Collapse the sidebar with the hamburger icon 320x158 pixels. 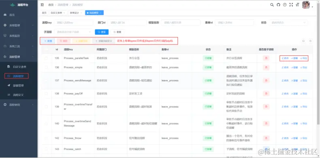coord(42,5)
